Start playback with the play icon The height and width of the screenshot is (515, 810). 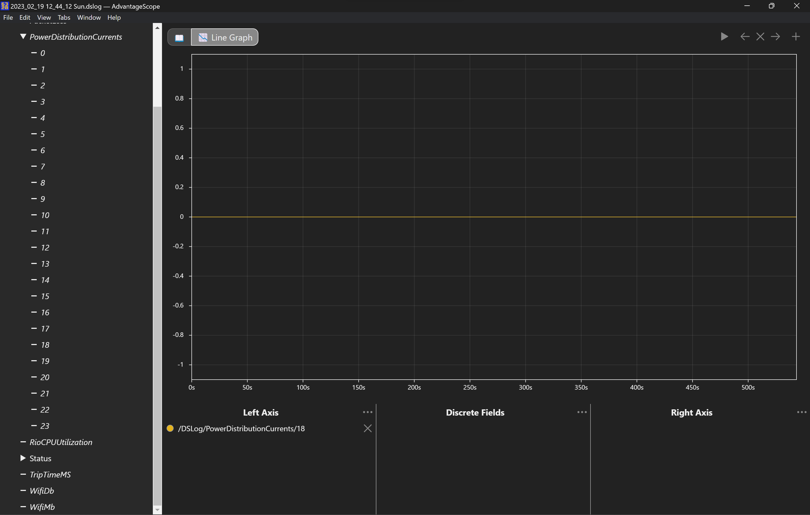click(x=725, y=37)
